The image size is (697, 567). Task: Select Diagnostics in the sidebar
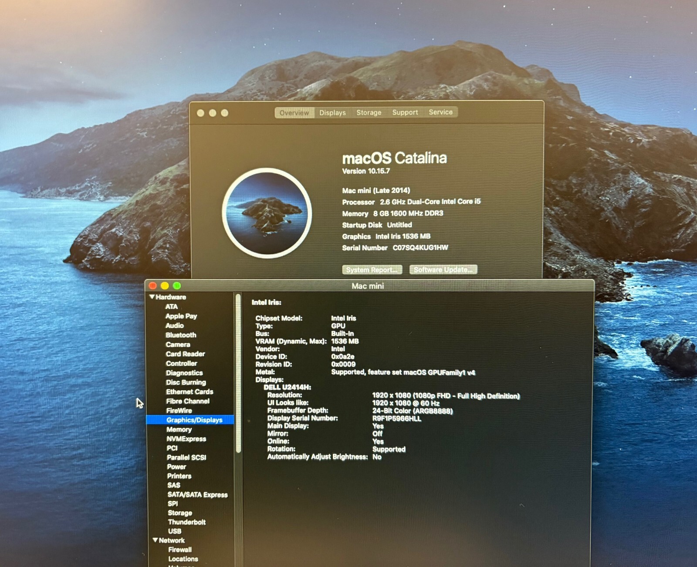coord(184,373)
